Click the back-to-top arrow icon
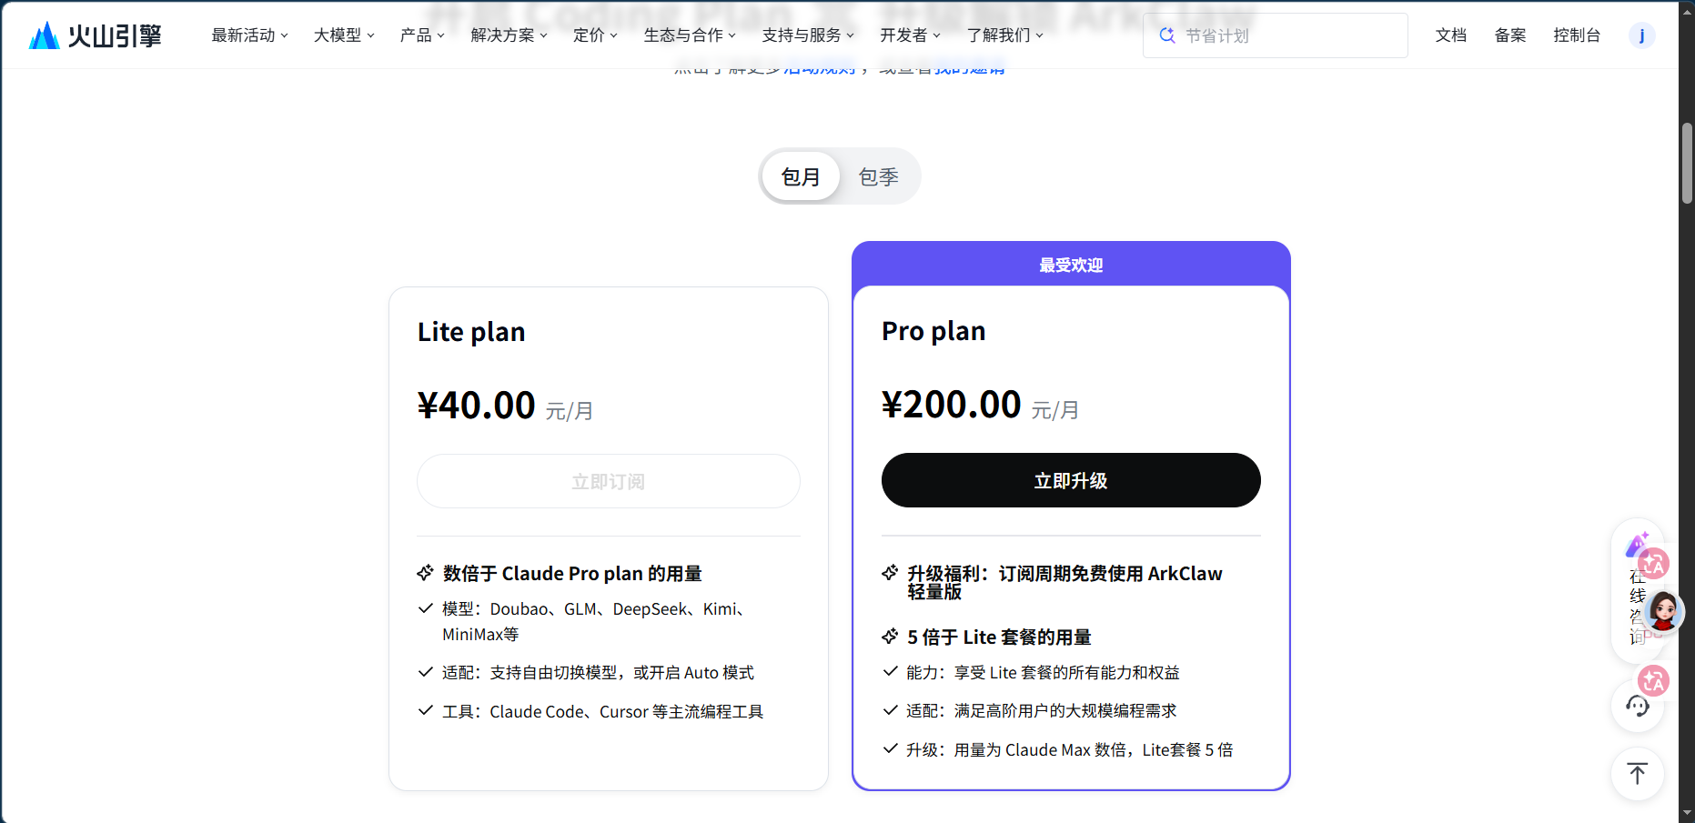The width and height of the screenshot is (1695, 823). pos(1637,773)
